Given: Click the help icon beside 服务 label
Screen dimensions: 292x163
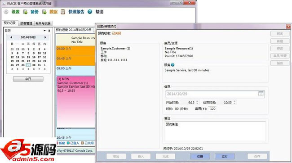Looking at the screenshot, I should [173, 65].
